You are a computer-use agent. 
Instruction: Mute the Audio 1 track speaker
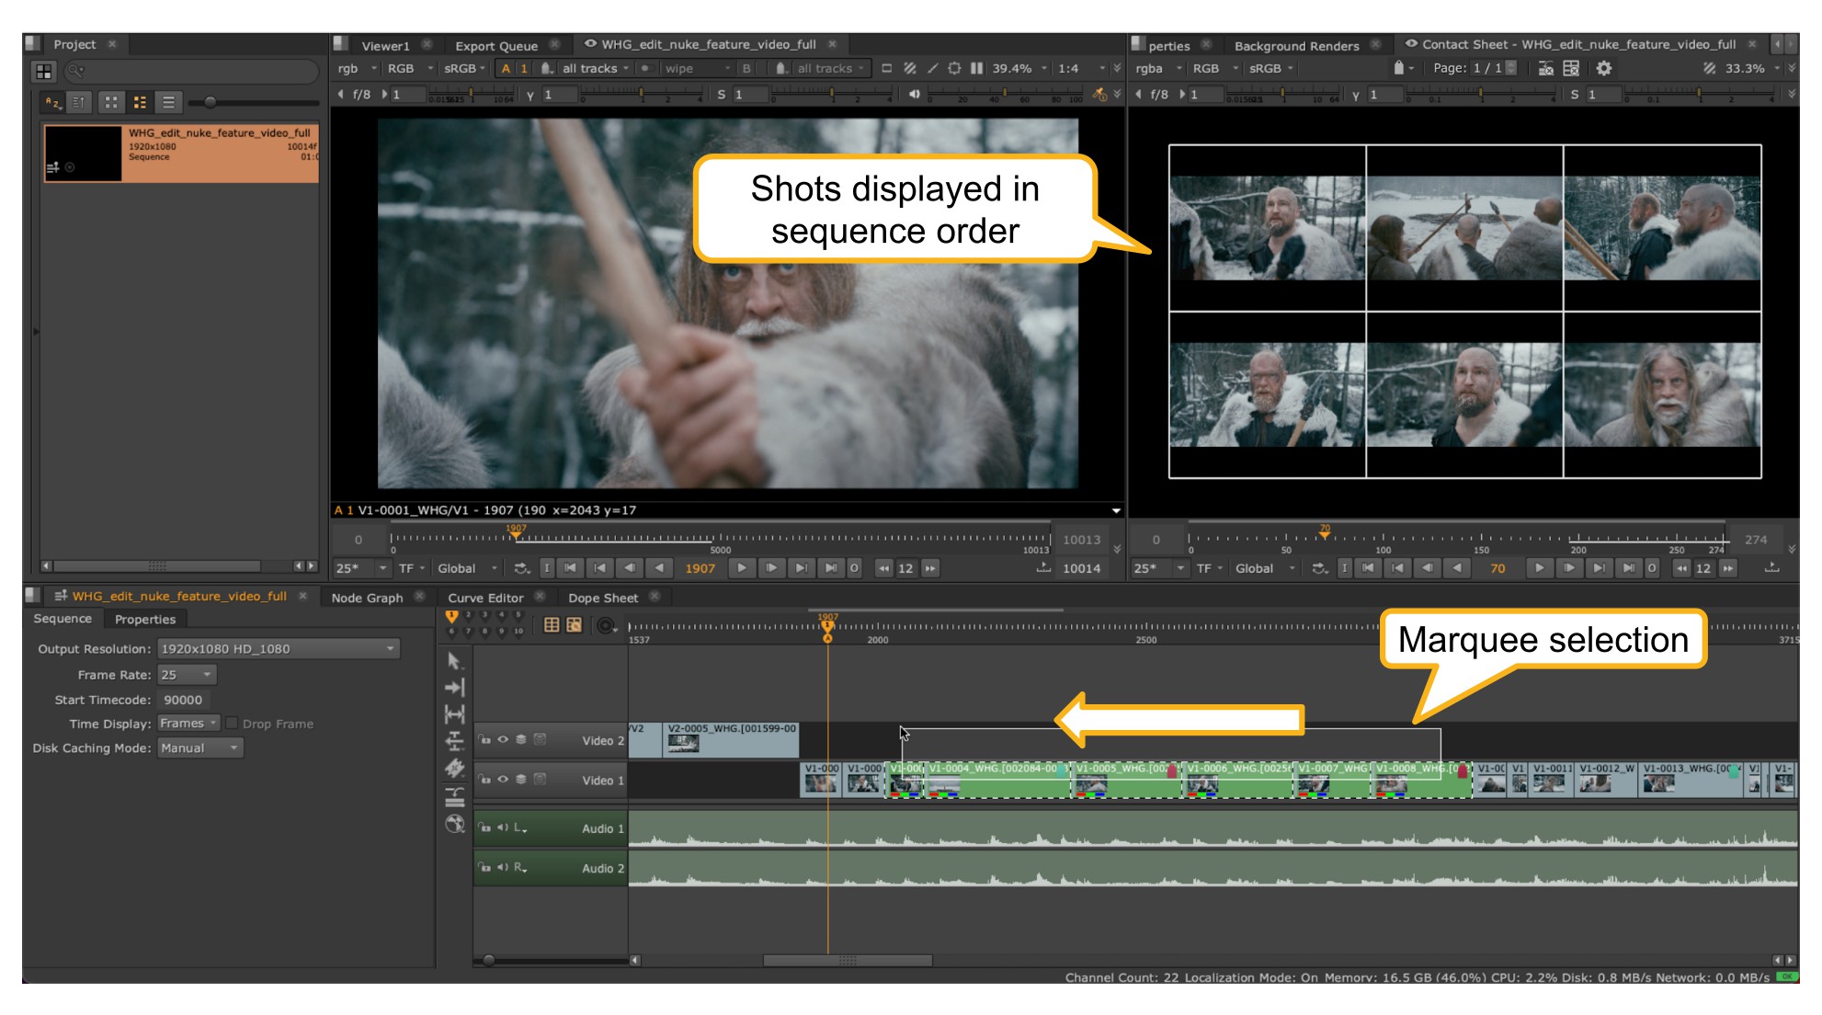tap(503, 828)
